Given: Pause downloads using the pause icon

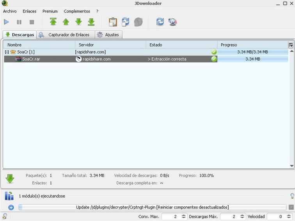Looking at the screenshot, I should 19,22.
